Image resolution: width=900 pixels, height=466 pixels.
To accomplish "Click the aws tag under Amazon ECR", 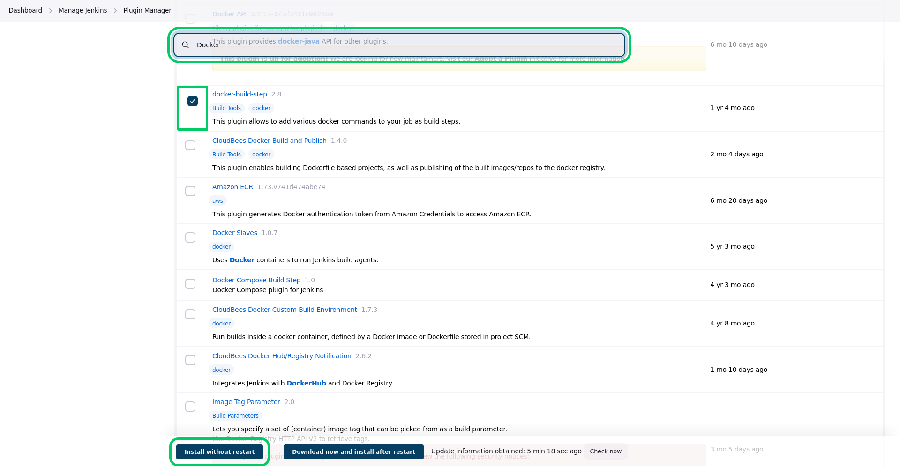I will click(x=217, y=201).
